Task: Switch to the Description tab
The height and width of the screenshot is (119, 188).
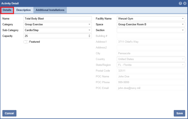Action: pos(23,10)
